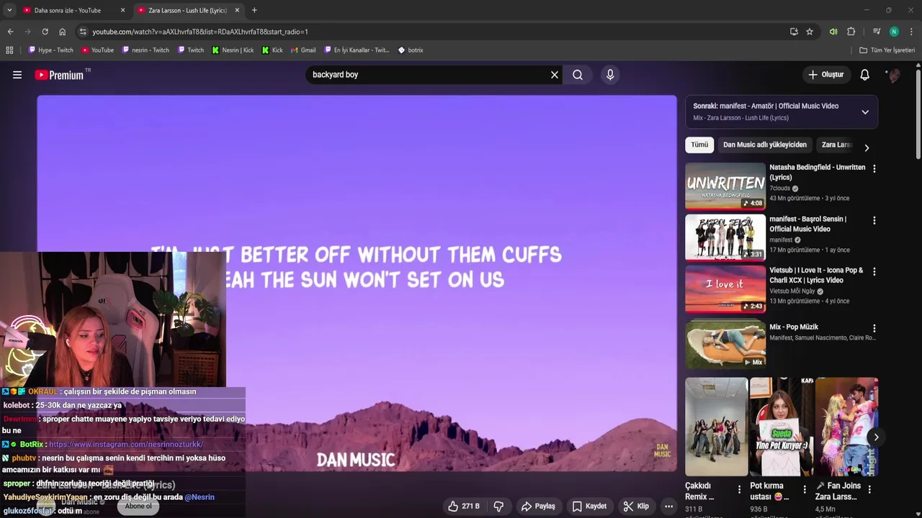This screenshot has width=922, height=518.
Task: Close the Zara Larsson Lush Life tab
Action: [x=237, y=10]
